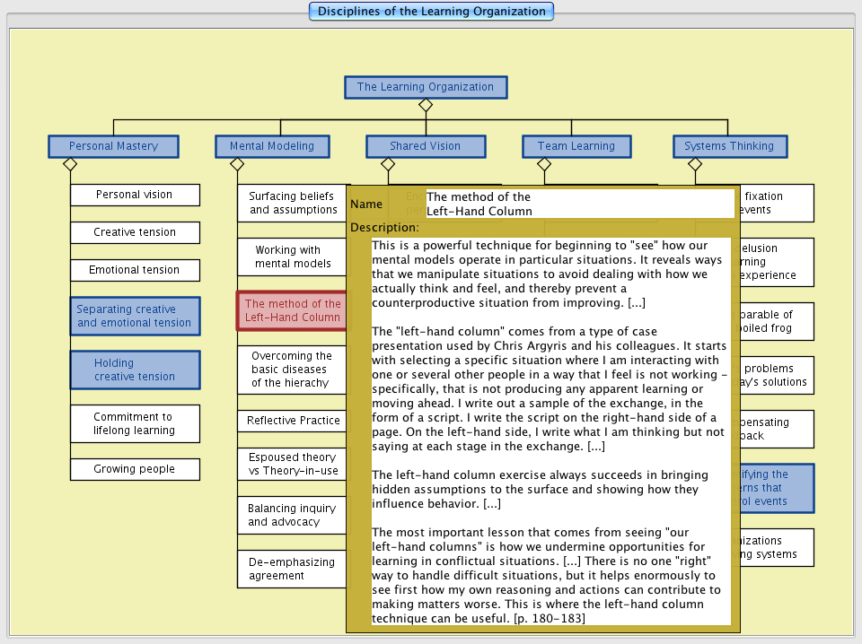Select the Systems Thinking discipline node
The image size is (862, 644).
coord(729,146)
